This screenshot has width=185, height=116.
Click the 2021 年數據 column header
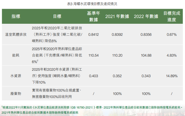[x=117, y=16]
